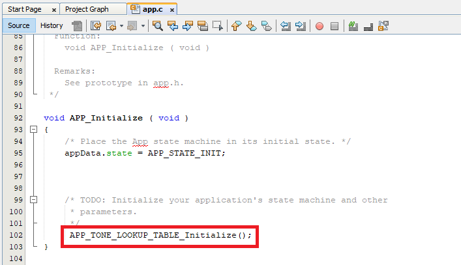
Task: Click APP_Initialize in the line 92 definition
Action: (106, 118)
